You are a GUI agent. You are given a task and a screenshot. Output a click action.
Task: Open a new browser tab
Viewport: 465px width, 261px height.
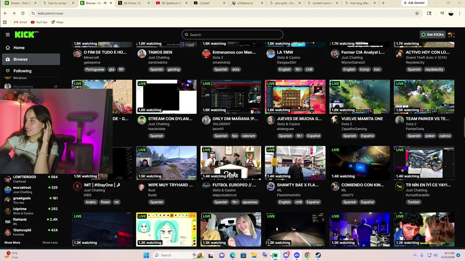383,3
